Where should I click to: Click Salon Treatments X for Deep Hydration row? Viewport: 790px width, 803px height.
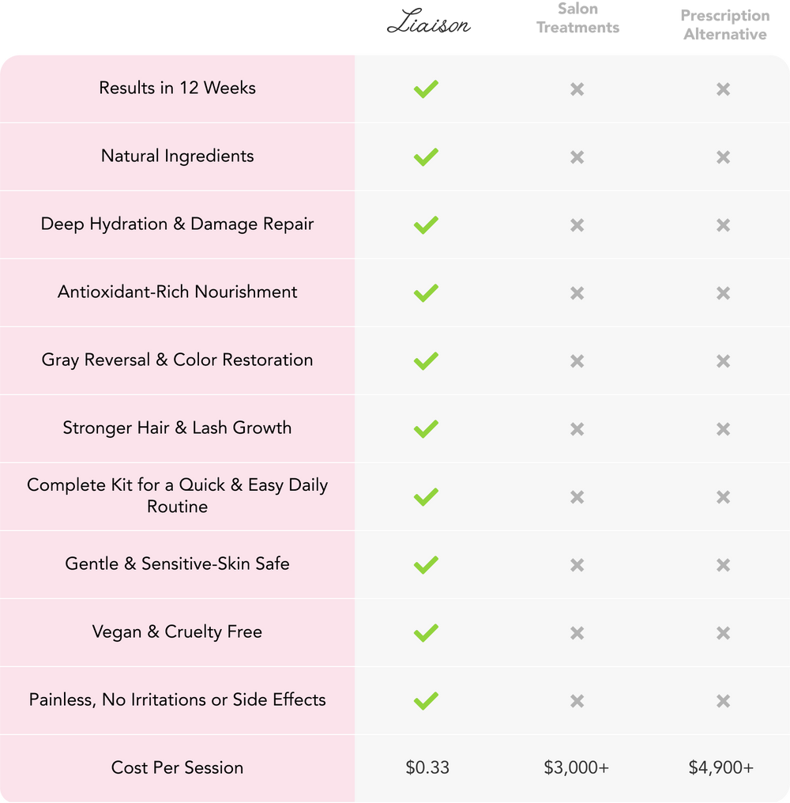tap(577, 225)
